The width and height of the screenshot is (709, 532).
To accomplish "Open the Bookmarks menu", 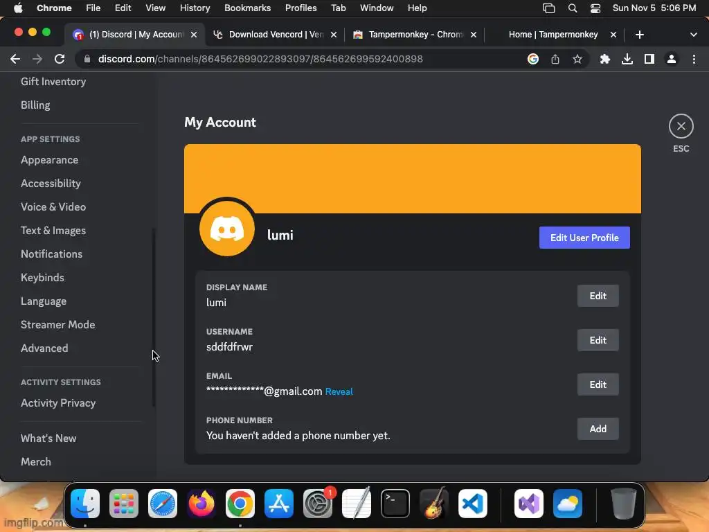I will [247, 8].
